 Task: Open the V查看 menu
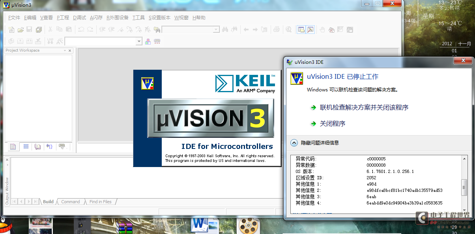coord(47,18)
